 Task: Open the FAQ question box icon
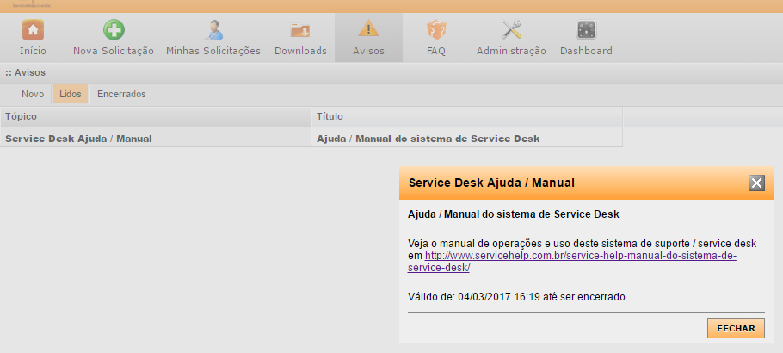pos(436,30)
